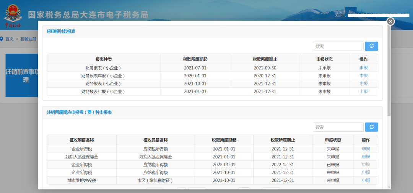Click 征收项目名称 column header

(82, 140)
